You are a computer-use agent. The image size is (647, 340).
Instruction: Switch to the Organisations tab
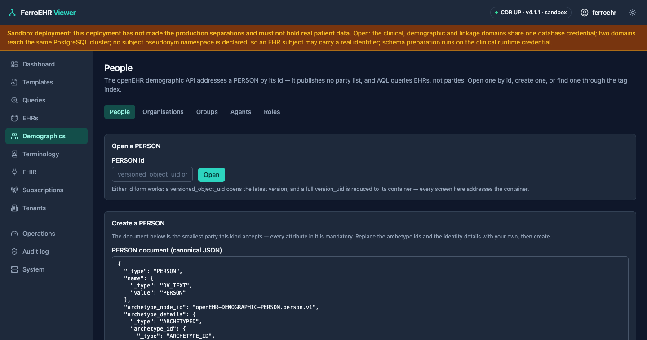point(163,112)
